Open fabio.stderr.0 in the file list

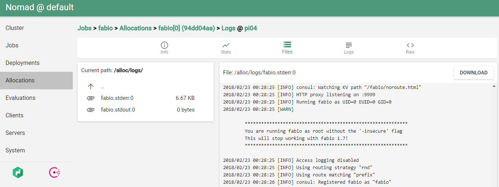coord(117,98)
